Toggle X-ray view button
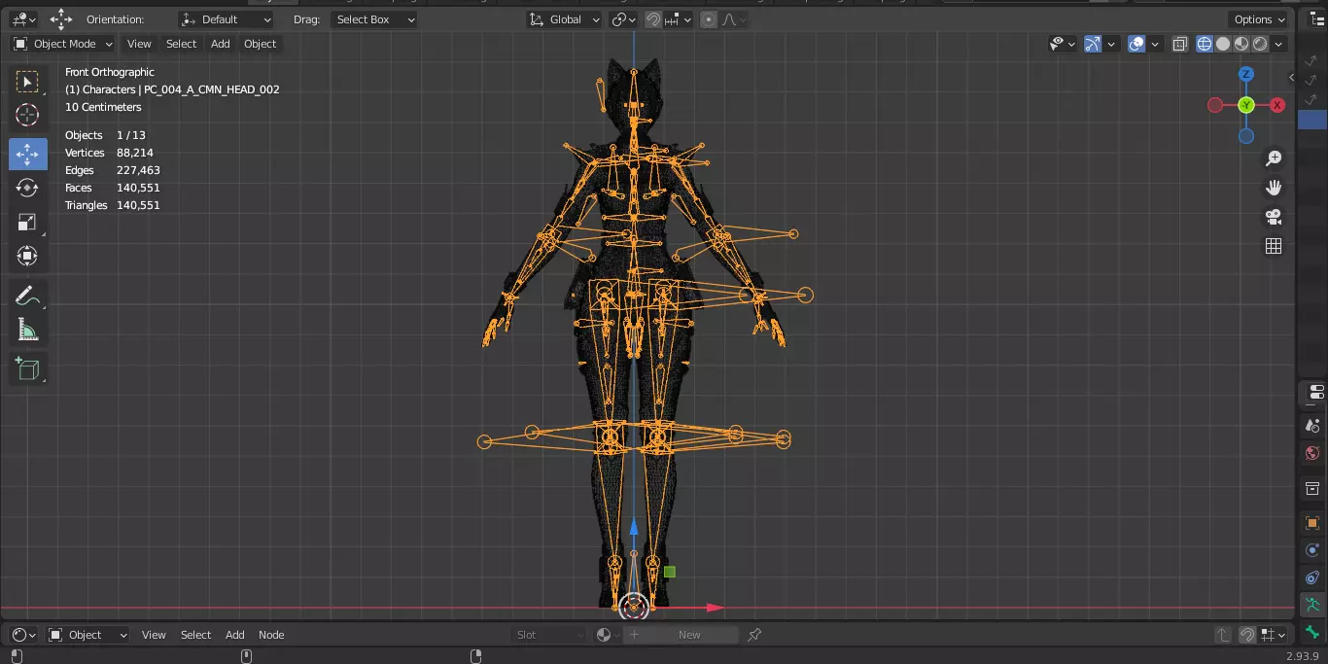This screenshot has height=664, width=1328. click(x=1179, y=44)
